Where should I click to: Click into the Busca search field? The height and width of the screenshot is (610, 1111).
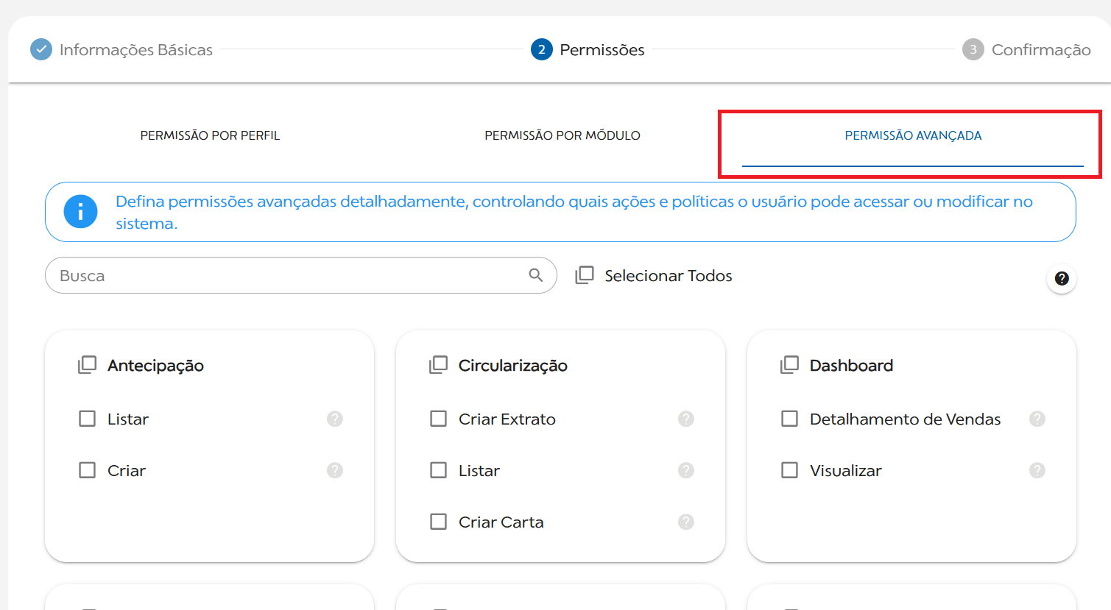(287, 275)
